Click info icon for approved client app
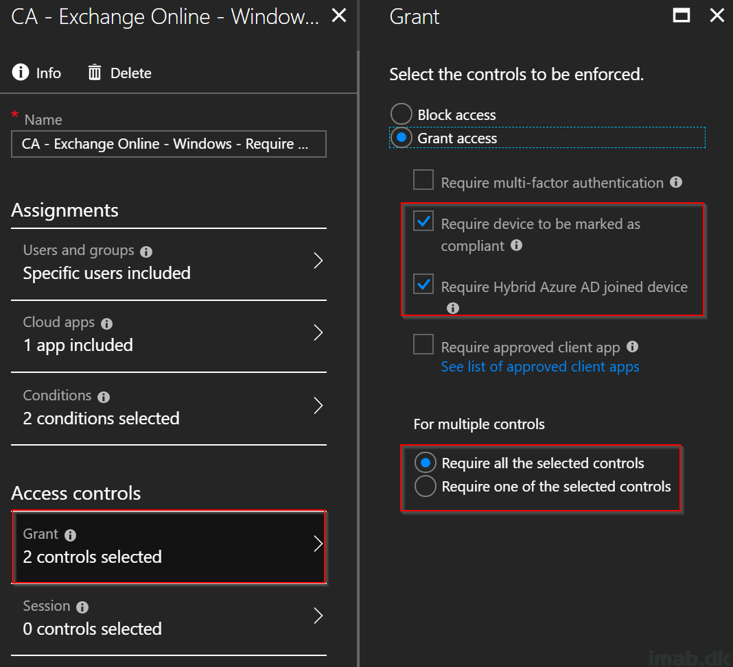The height and width of the screenshot is (667, 733). tap(633, 346)
